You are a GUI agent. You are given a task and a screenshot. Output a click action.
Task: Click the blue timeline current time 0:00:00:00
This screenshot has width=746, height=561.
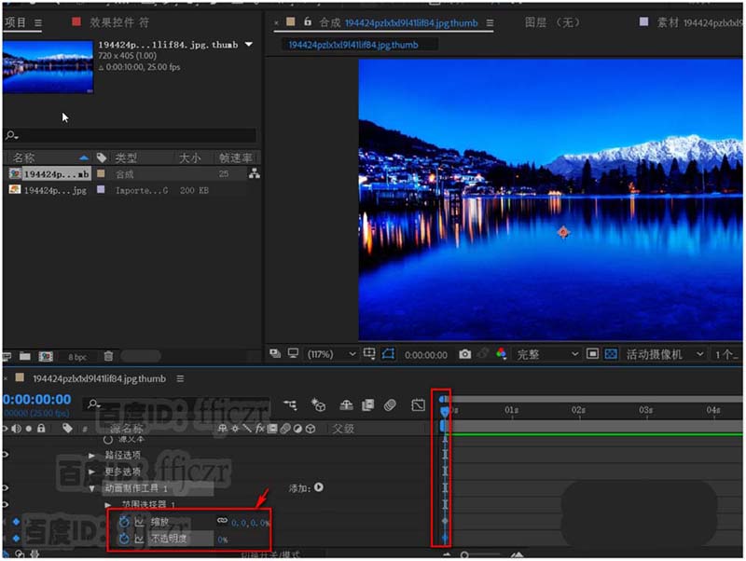pyautogui.click(x=37, y=400)
